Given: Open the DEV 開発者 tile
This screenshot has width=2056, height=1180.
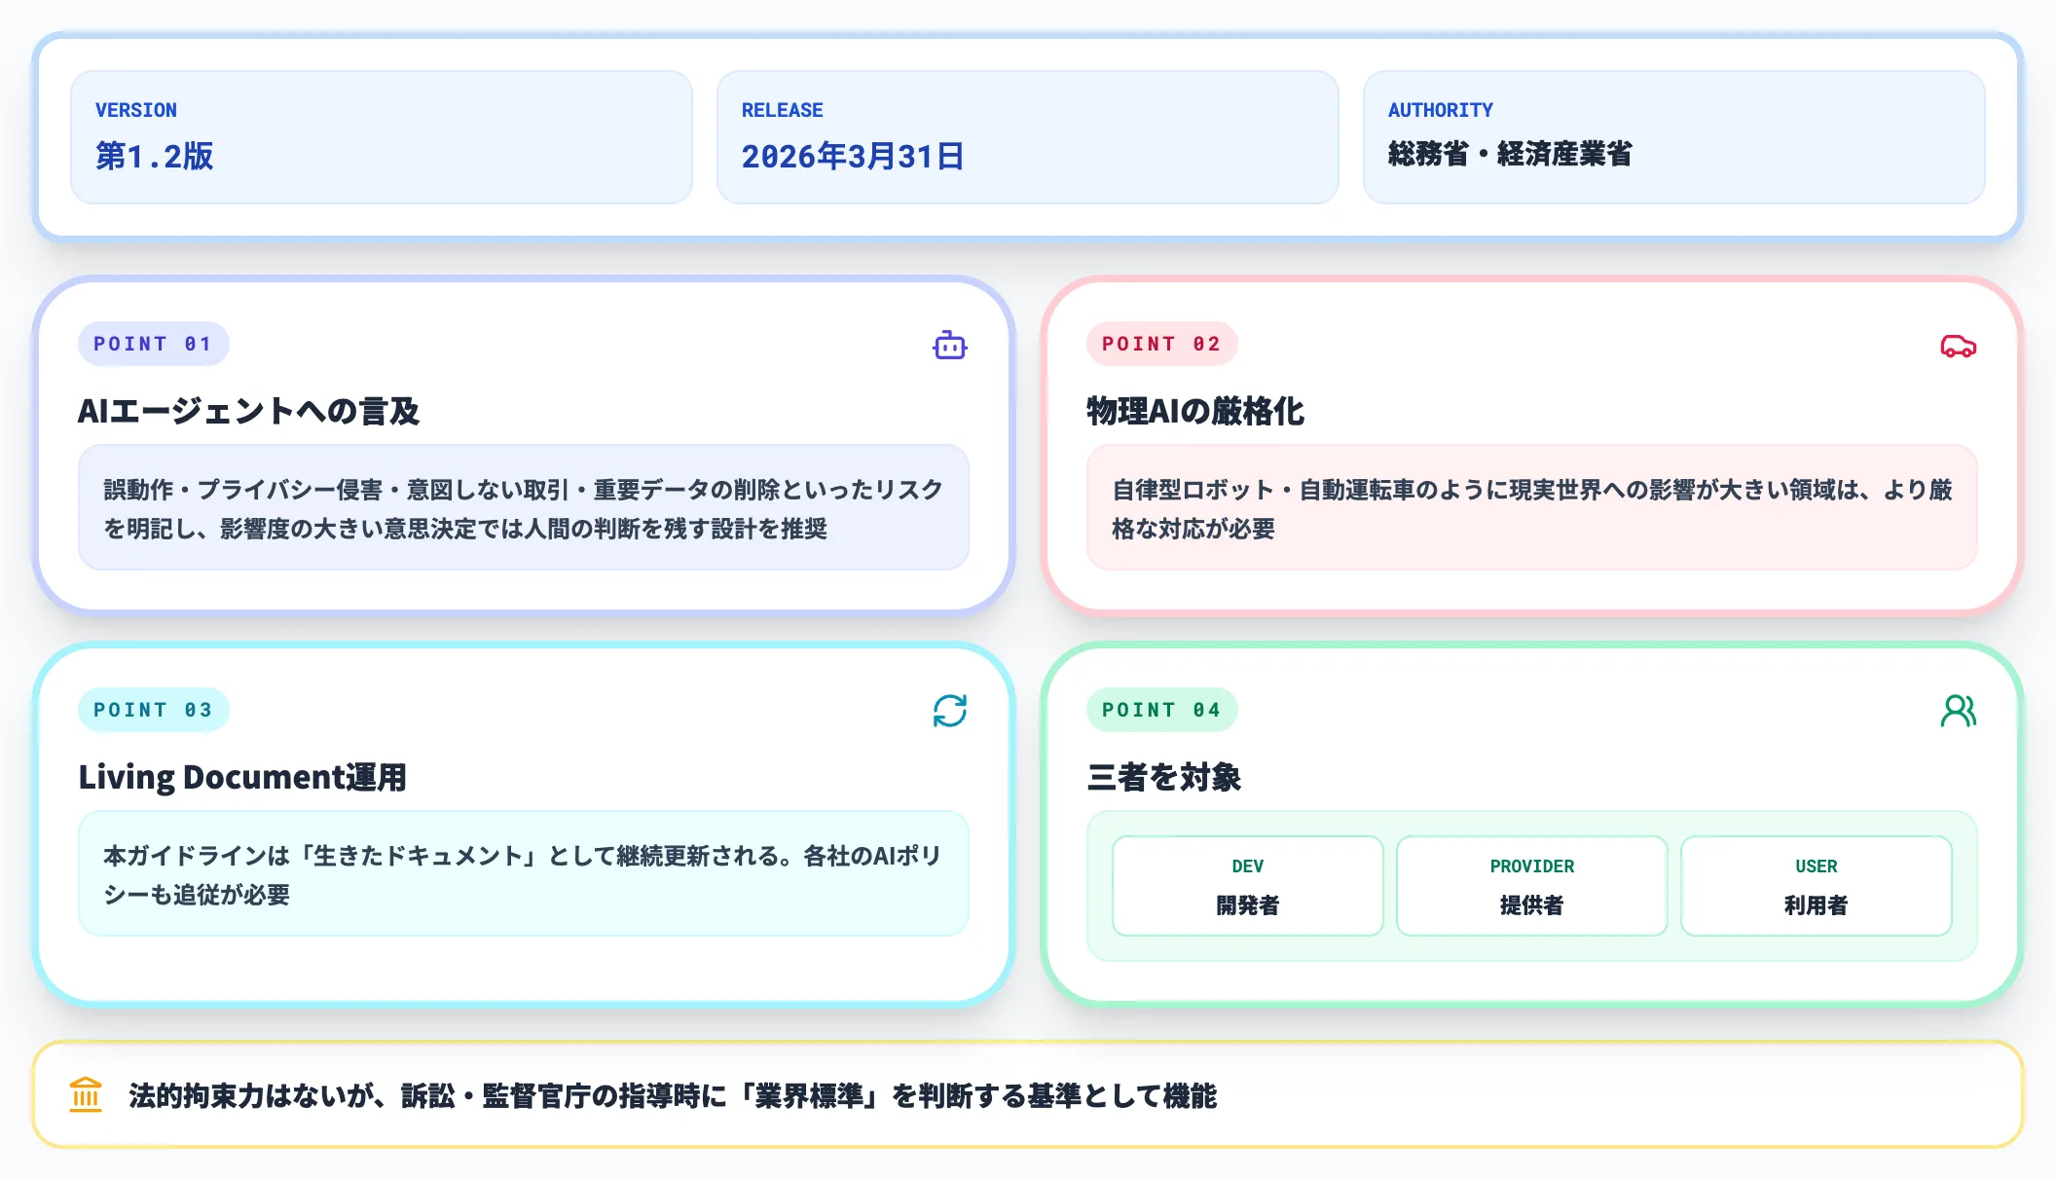Looking at the screenshot, I should point(1247,886).
